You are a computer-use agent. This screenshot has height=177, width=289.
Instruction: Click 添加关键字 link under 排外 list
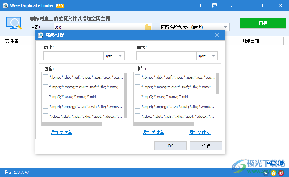(x=153, y=133)
